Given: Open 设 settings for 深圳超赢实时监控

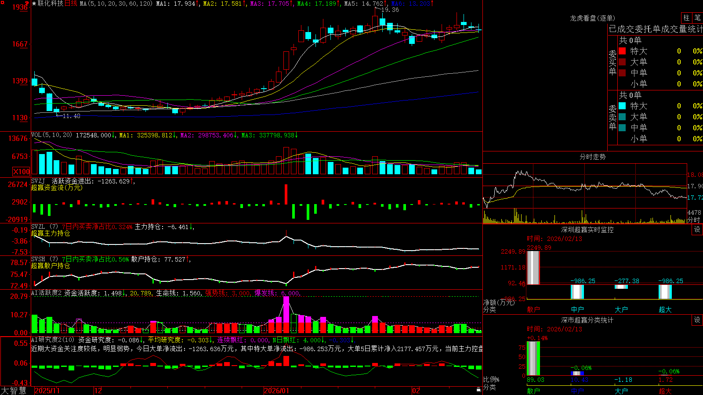Looking at the screenshot, I should point(697,230).
